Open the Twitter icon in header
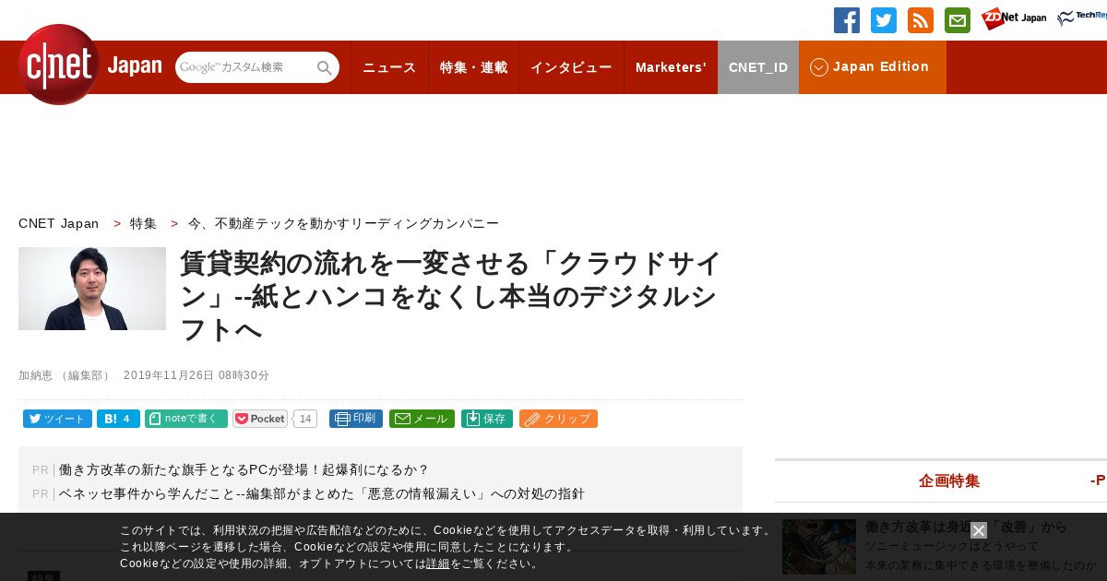Screen dimensions: 1107x581 [x=884, y=20]
